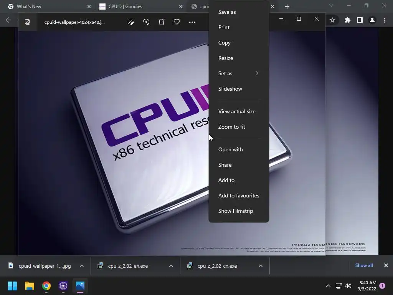Close the third Chrome tab
Viewport: 393px width, 295px height.
[x=272, y=7]
